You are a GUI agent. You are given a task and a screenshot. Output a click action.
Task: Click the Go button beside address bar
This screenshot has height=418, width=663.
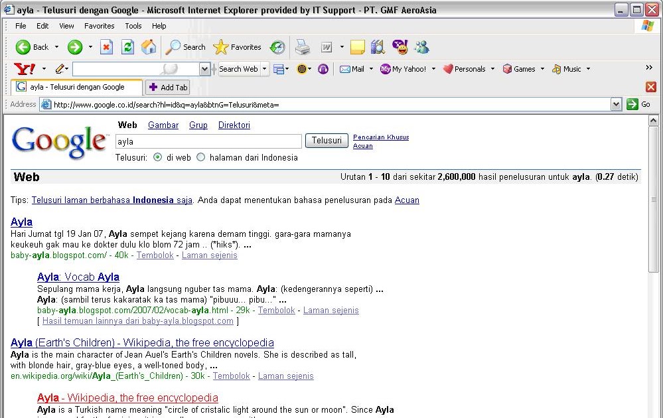point(638,104)
